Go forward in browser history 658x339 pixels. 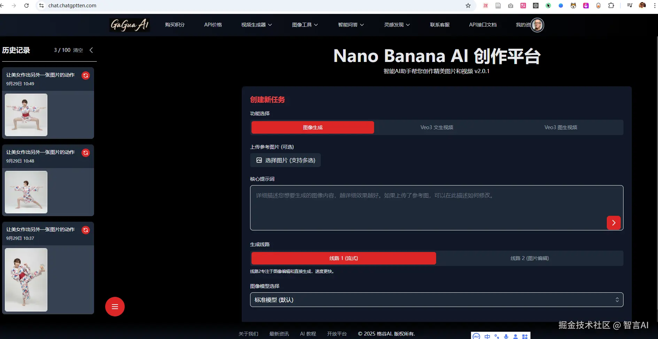(14, 6)
